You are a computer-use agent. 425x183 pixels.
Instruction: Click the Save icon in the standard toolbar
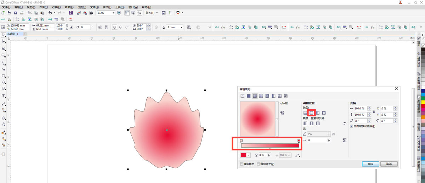(15, 13)
